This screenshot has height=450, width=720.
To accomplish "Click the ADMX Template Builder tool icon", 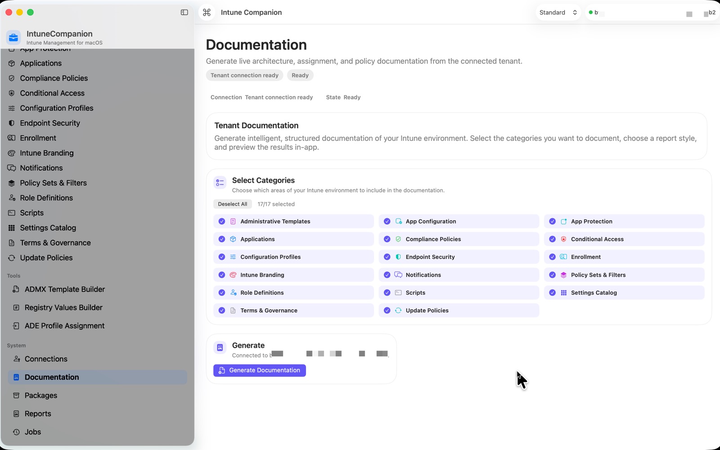I will pyautogui.click(x=15, y=289).
